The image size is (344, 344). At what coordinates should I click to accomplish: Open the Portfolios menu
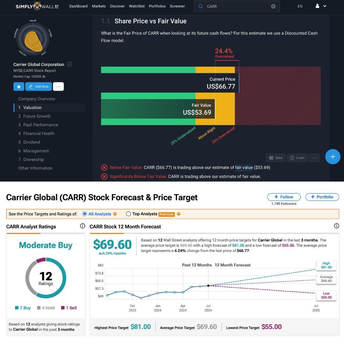157,6
